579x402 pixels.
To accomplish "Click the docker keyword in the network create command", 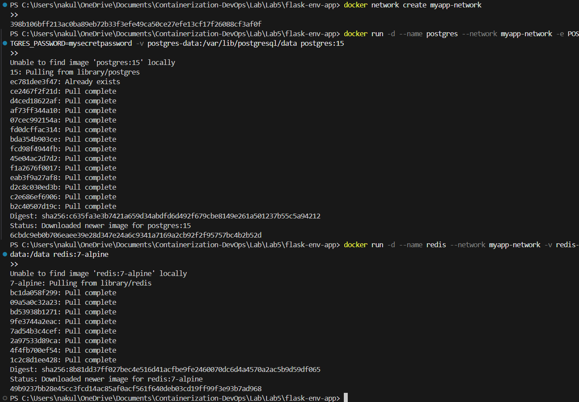I will (356, 5).
